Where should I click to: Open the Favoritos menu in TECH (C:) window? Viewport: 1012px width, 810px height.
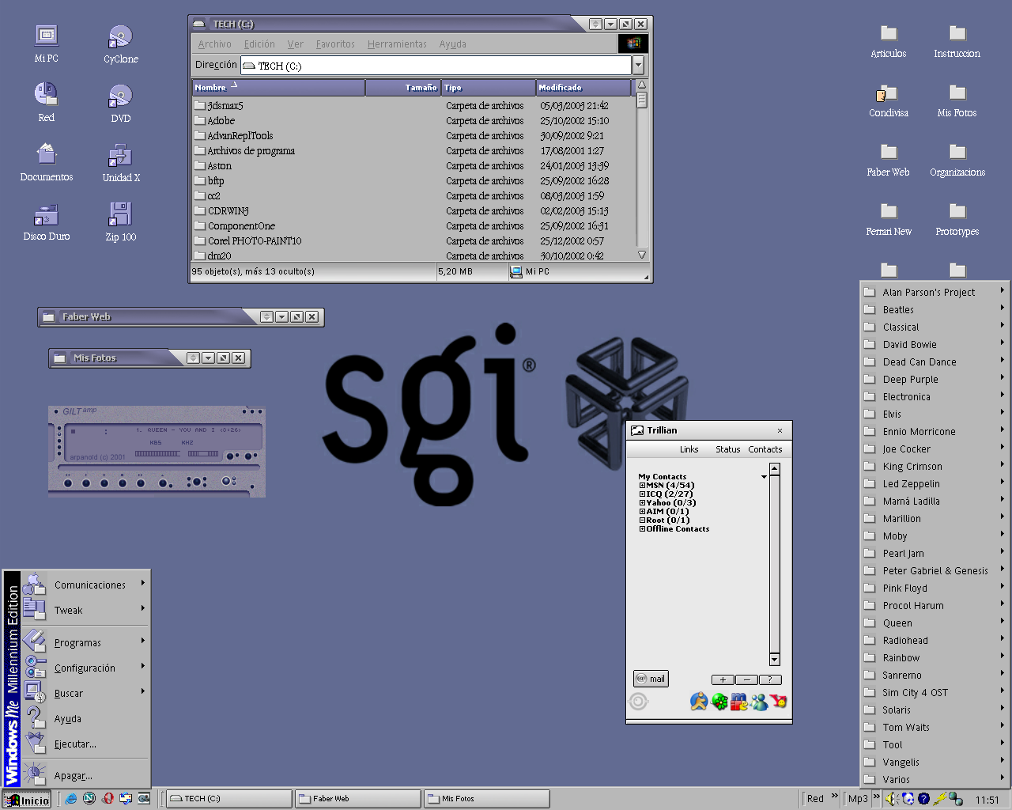[x=335, y=44]
